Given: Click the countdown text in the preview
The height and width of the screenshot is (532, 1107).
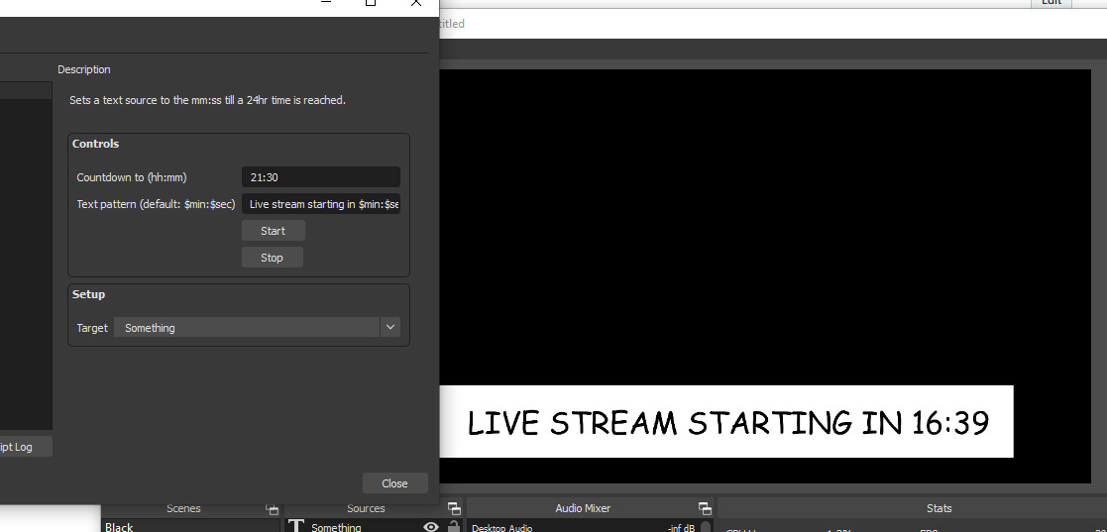Looking at the screenshot, I should pos(727,423).
